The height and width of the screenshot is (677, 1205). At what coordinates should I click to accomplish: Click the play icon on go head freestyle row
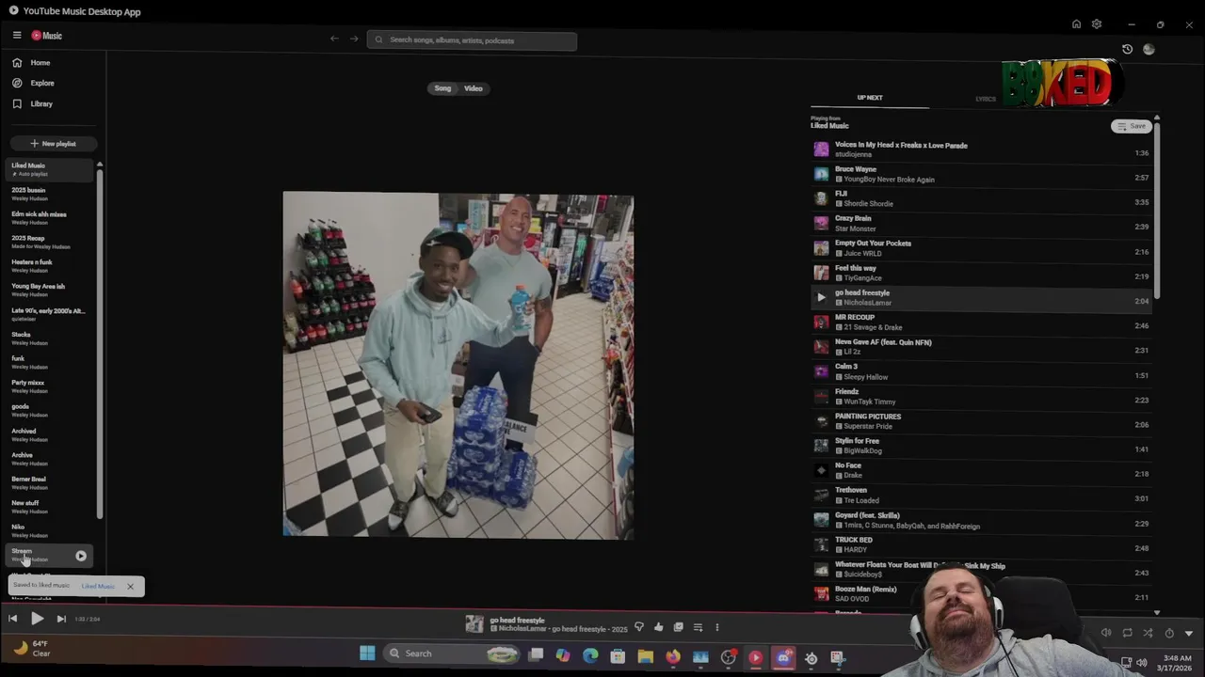821,297
